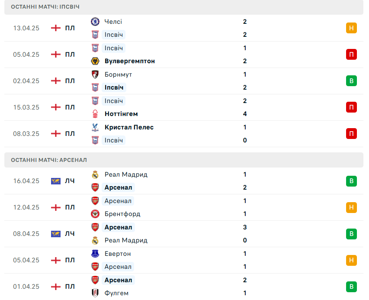
Task: Open the 12.04.25 Arsenal–Brentford match row
Action: pos(184,207)
